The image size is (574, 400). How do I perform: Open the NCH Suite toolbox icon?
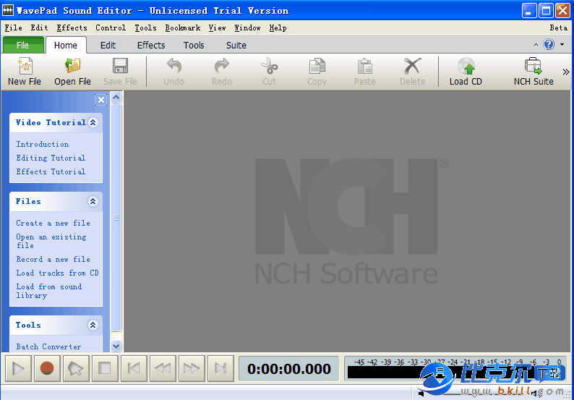pos(534,67)
